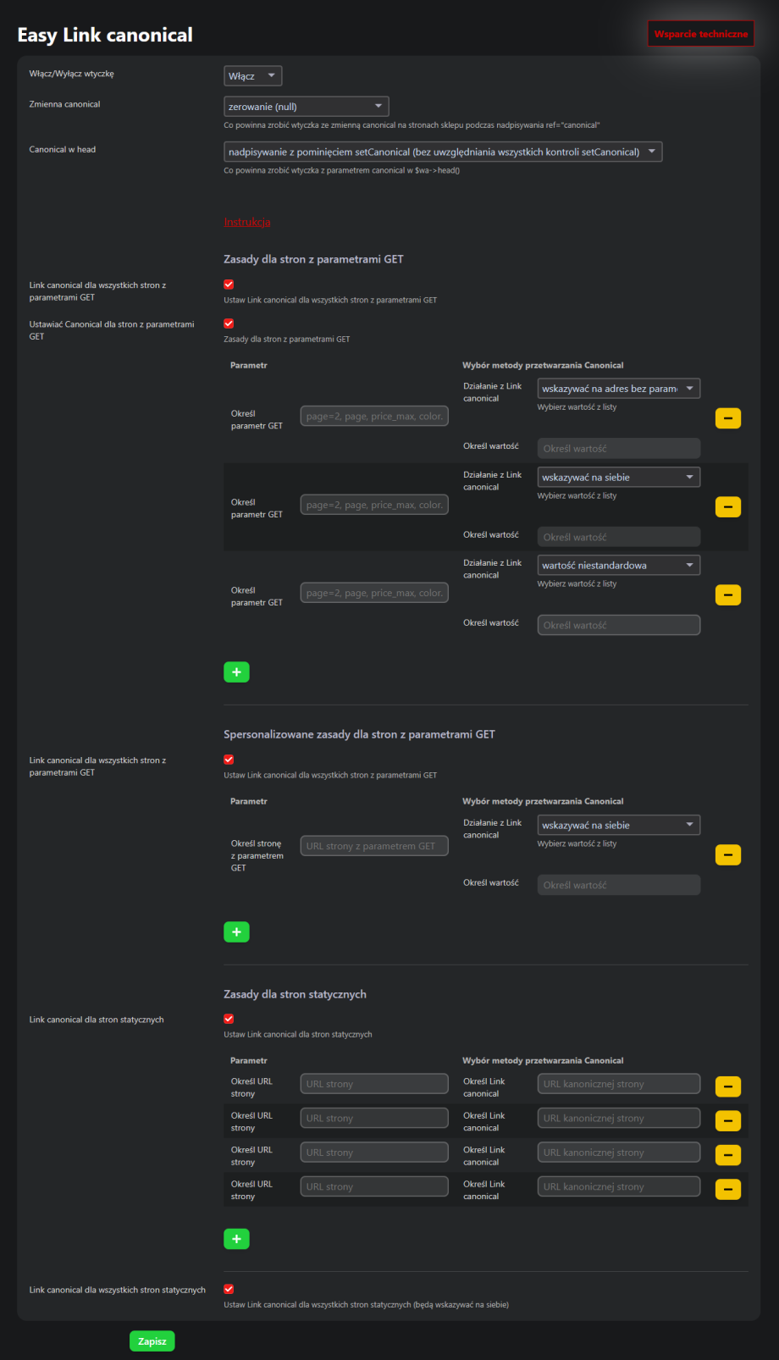Uncheck 'Ustawiać Canonical dla stron z parametrami GET'
779x1360 pixels.
pyautogui.click(x=229, y=323)
